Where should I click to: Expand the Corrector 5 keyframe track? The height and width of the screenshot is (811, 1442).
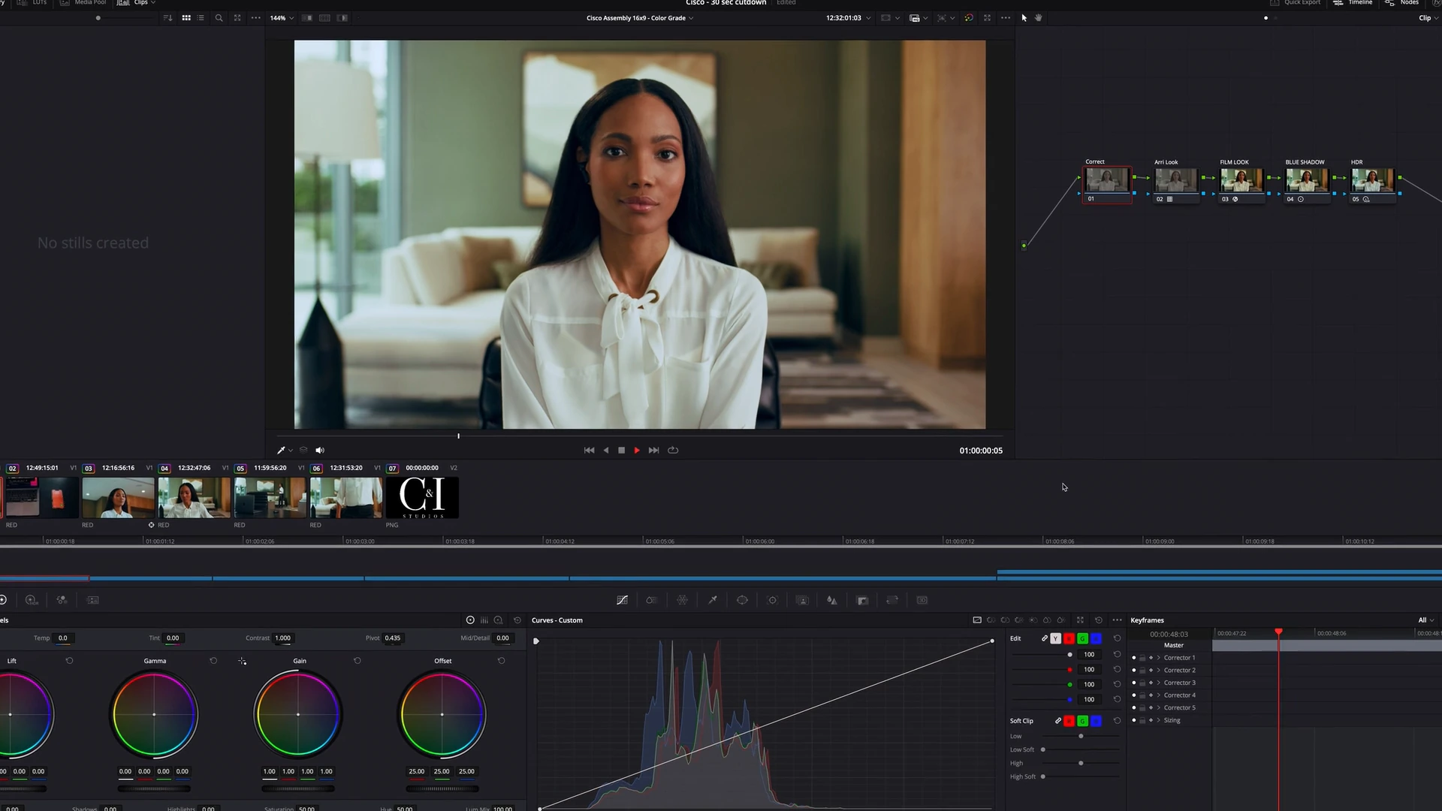tap(1159, 708)
